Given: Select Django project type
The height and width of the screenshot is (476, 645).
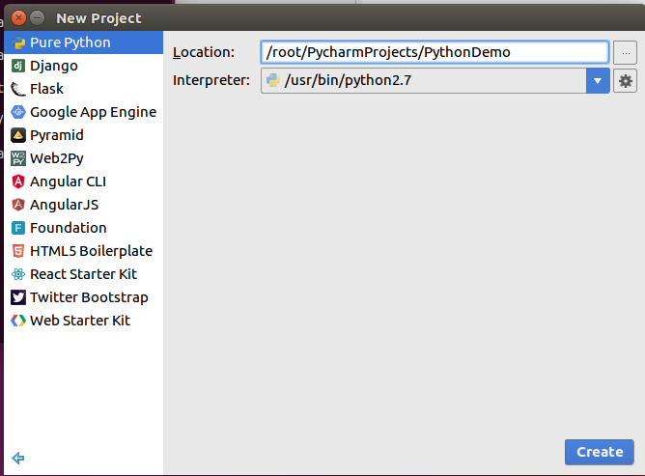Looking at the screenshot, I should pyautogui.click(x=83, y=66).
